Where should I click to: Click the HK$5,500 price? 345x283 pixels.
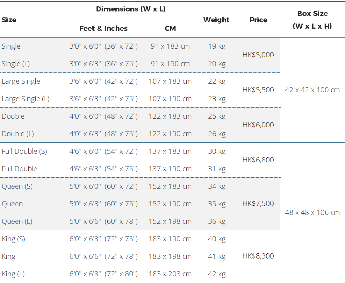[258, 90]
